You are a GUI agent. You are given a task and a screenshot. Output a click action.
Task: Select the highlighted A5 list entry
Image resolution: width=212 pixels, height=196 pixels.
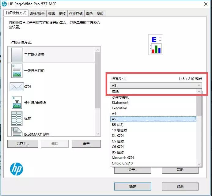click(x=153, y=119)
